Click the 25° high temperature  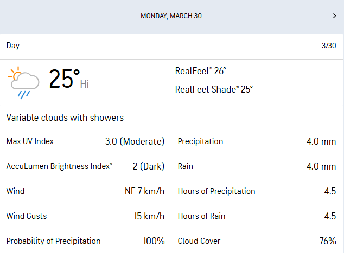[65, 79]
